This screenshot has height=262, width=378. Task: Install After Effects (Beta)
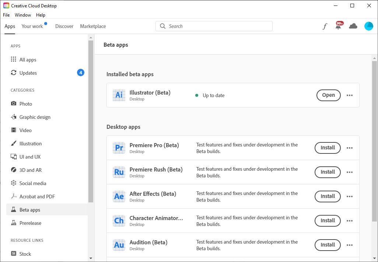(x=328, y=196)
